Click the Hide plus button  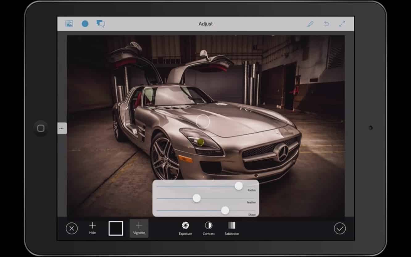click(x=93, y=228)
